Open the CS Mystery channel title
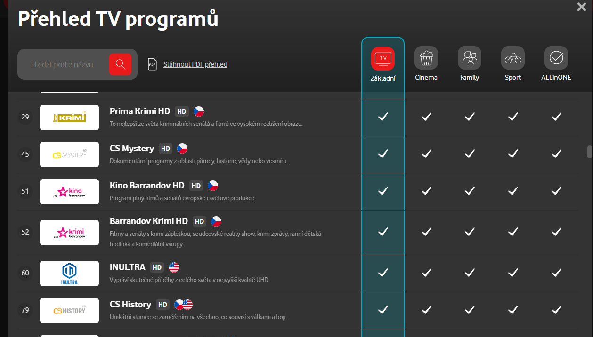Screen dimensions: 593x337 [132, 149]
